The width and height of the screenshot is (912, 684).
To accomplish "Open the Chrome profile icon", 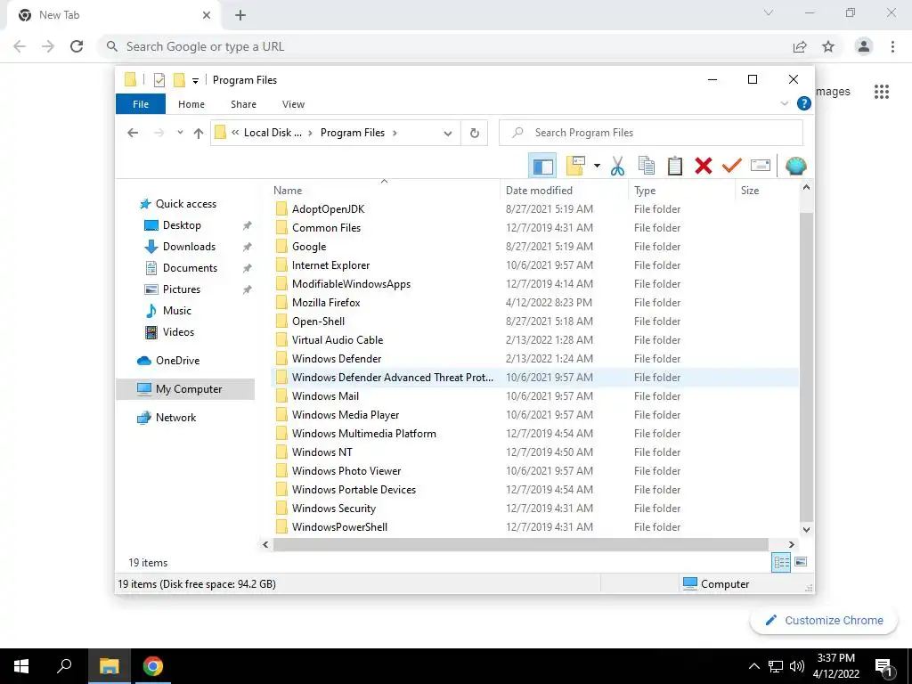I will [864, 46].
